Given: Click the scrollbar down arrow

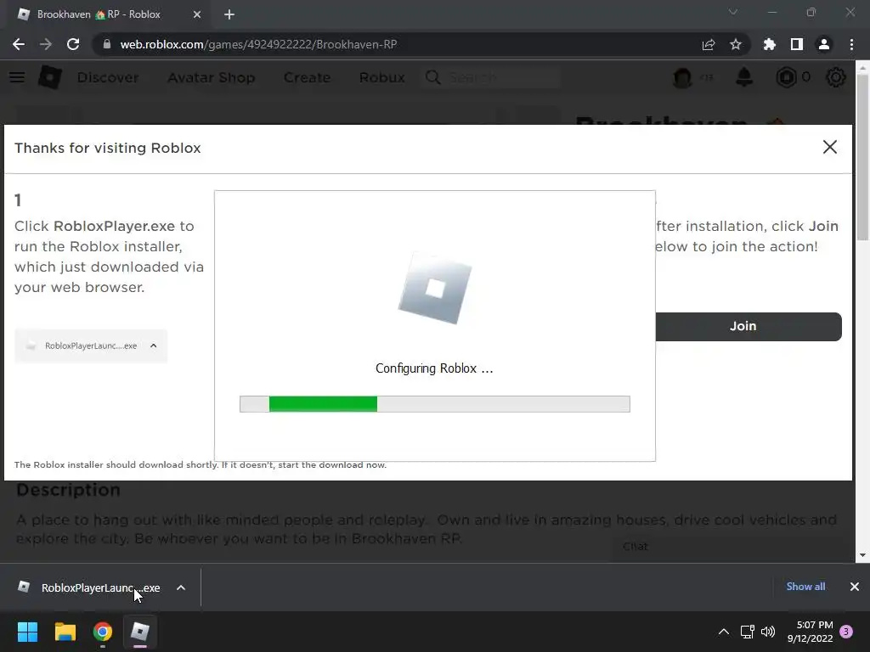Looking at the screenshot, I should coord(862,554).
